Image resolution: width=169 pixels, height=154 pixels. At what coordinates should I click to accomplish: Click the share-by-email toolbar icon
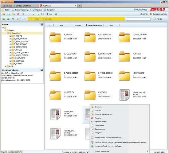(51, 14)
